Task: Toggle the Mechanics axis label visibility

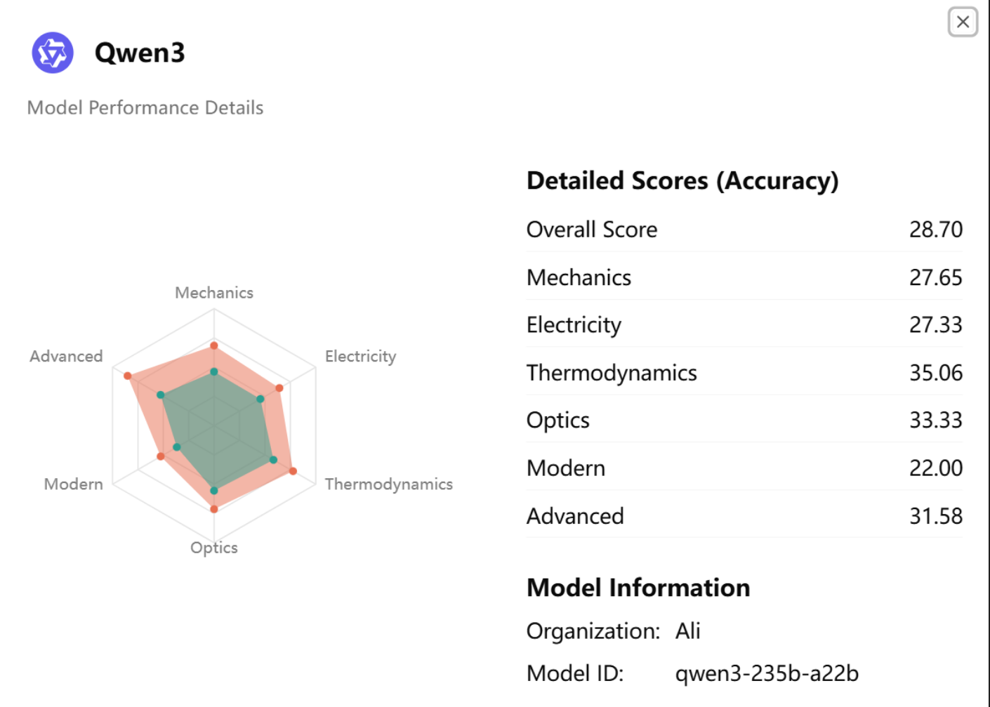Action: click(213, 293)
